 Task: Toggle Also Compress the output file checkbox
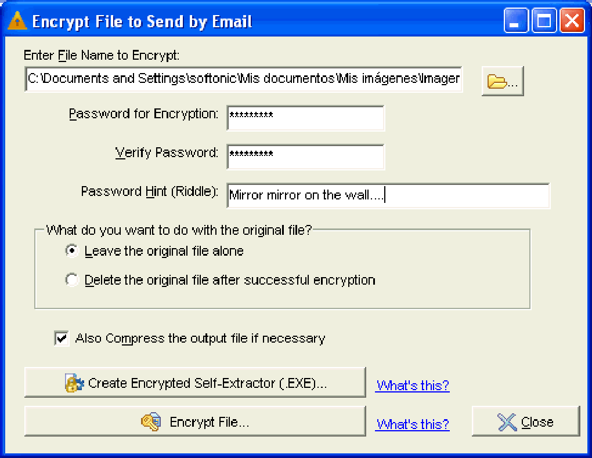tap(61, 339)
